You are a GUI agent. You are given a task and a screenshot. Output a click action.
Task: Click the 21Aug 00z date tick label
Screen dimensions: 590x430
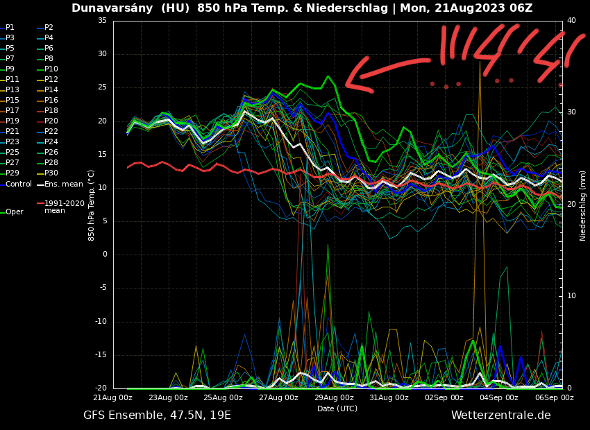pos(113,398)
